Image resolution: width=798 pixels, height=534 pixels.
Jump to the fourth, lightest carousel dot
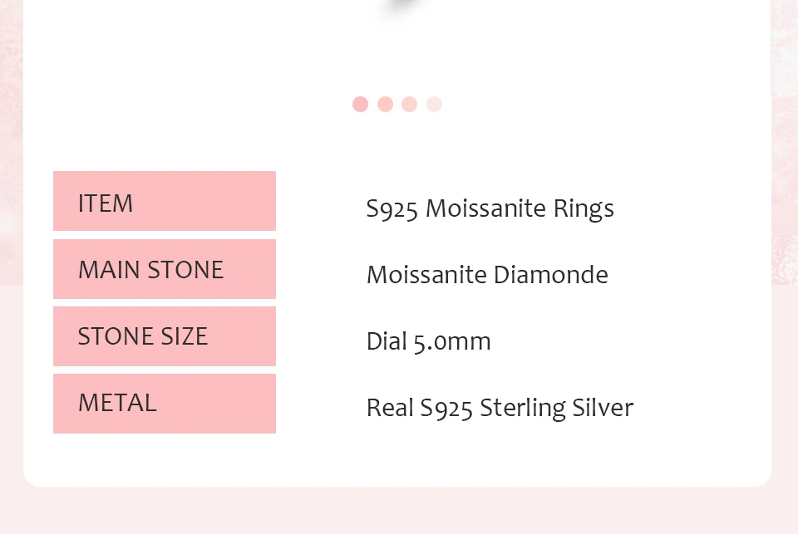pos(434,104)
